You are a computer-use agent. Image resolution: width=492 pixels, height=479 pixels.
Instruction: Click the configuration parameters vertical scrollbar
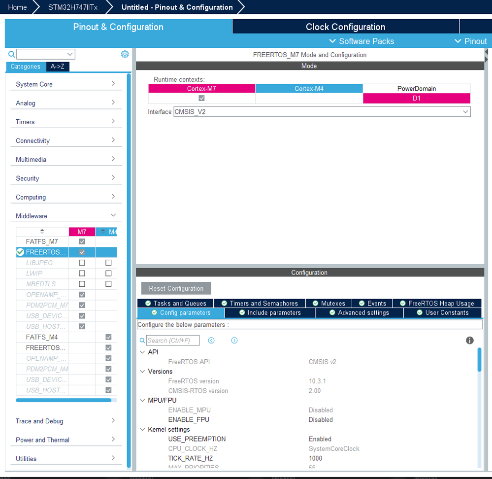479,360
